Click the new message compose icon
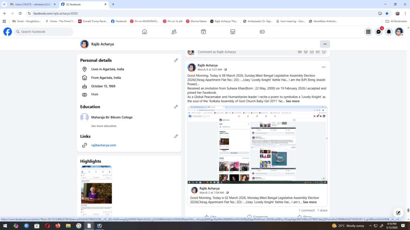This screenshot has height=230, width=410. click(398, 212)
